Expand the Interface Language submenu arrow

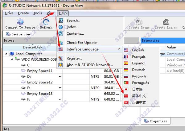point(119,49)
